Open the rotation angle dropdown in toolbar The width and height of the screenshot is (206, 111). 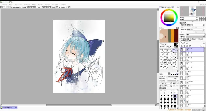pyautogui.click(x=43, y=7)
